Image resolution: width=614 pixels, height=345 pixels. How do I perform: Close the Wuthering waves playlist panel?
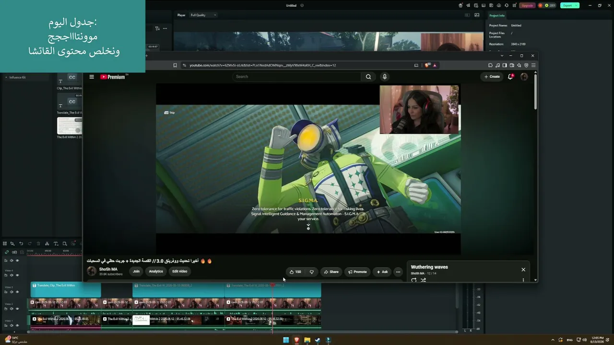(523, 270)
